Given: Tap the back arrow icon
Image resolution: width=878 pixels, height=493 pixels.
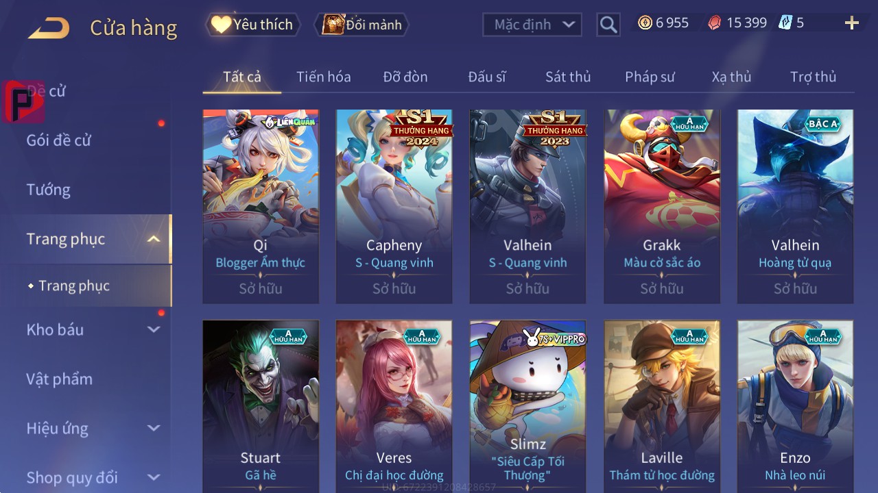Looking at the screenshot, I should 49,28.
